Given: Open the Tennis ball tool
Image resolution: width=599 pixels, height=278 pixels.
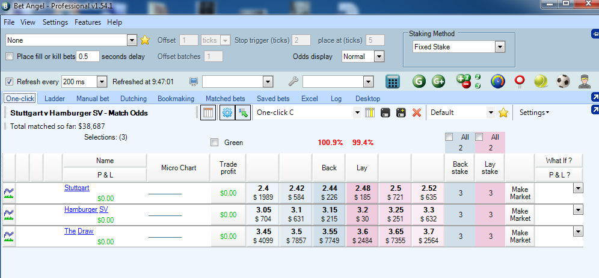Looking at the screenshot, I should 541,81.
